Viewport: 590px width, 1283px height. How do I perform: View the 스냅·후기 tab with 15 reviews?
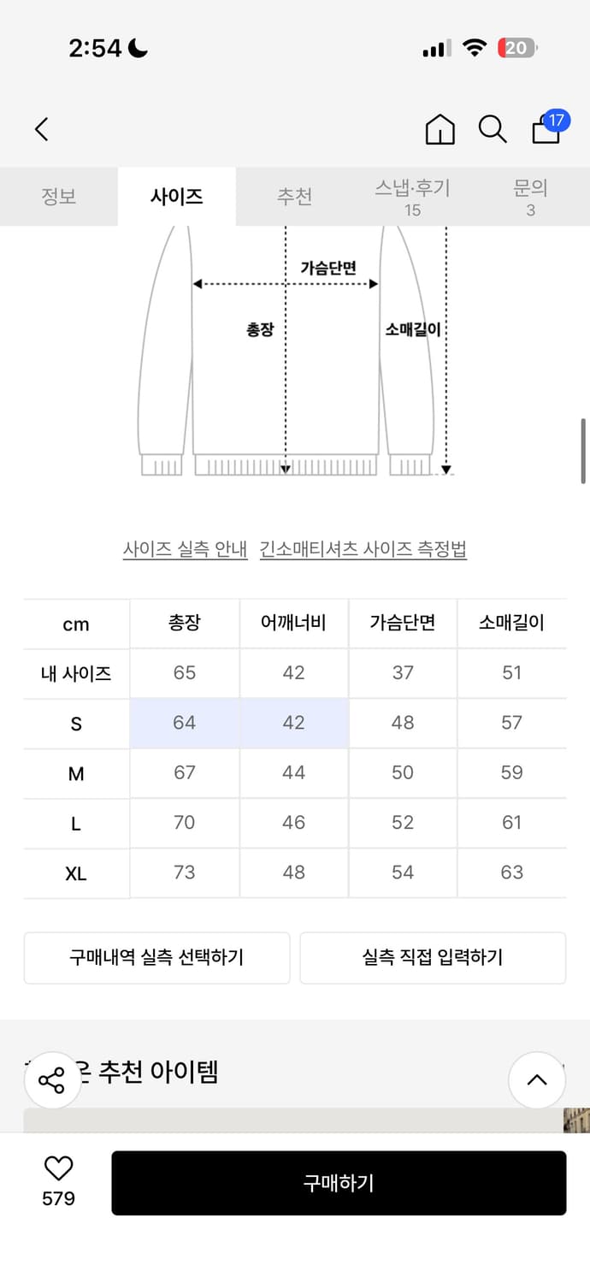click(413, 196)
